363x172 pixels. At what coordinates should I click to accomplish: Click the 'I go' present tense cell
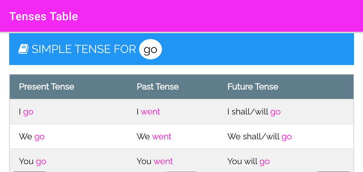[26, 112]
